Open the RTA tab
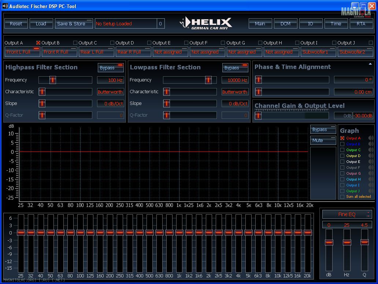 [x=361, y=23]
